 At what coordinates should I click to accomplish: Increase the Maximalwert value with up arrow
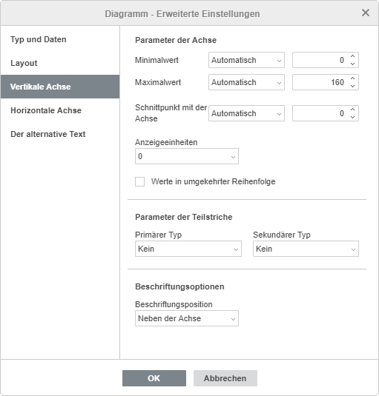352,78
